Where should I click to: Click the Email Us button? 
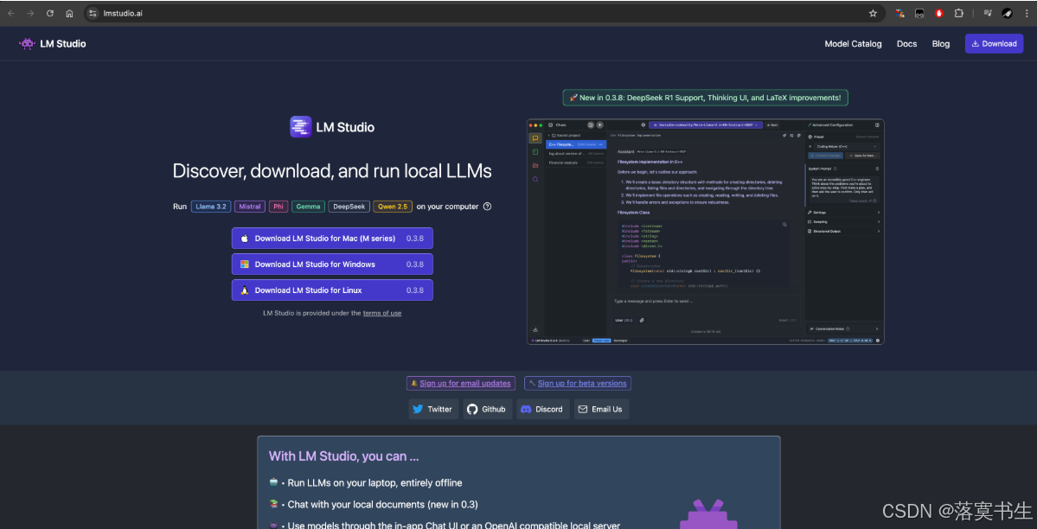click(x=601, y=410)
